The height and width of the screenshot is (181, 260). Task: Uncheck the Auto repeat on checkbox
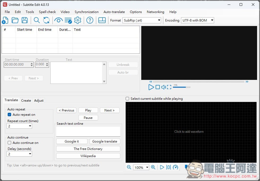(10, 115)
